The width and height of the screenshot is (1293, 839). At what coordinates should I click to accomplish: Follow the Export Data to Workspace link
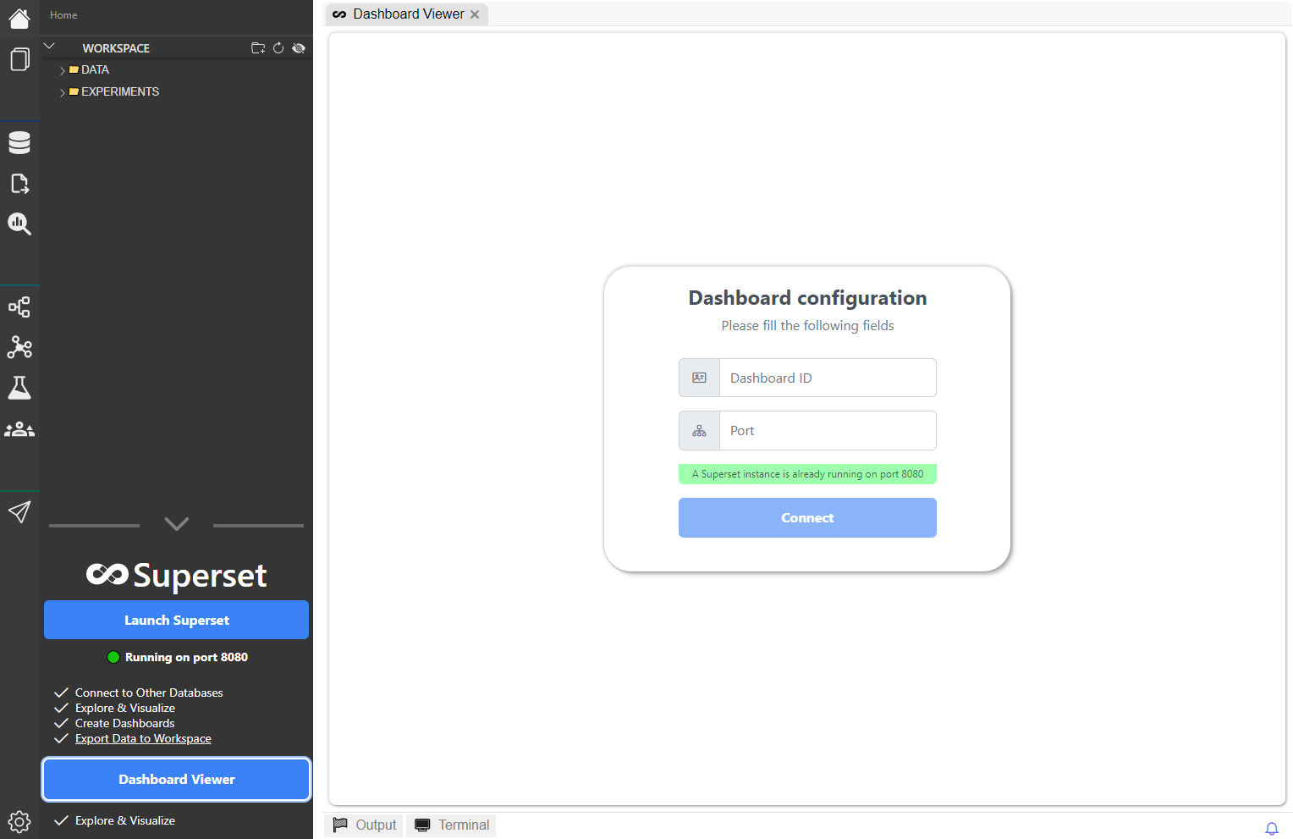tap(143, 739)
